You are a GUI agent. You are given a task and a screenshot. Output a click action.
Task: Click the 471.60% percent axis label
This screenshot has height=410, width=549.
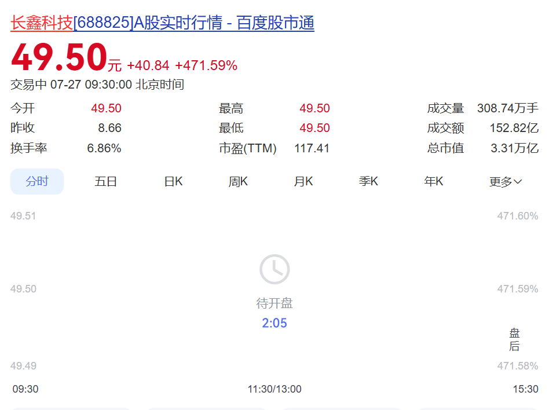(x=518, y=215)
